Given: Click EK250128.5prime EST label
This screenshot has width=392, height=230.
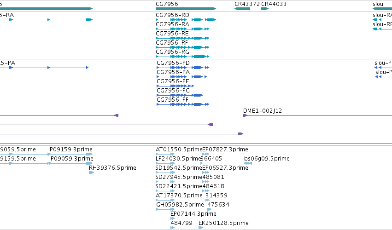Looking at the screenshot, I should (223, 223).
